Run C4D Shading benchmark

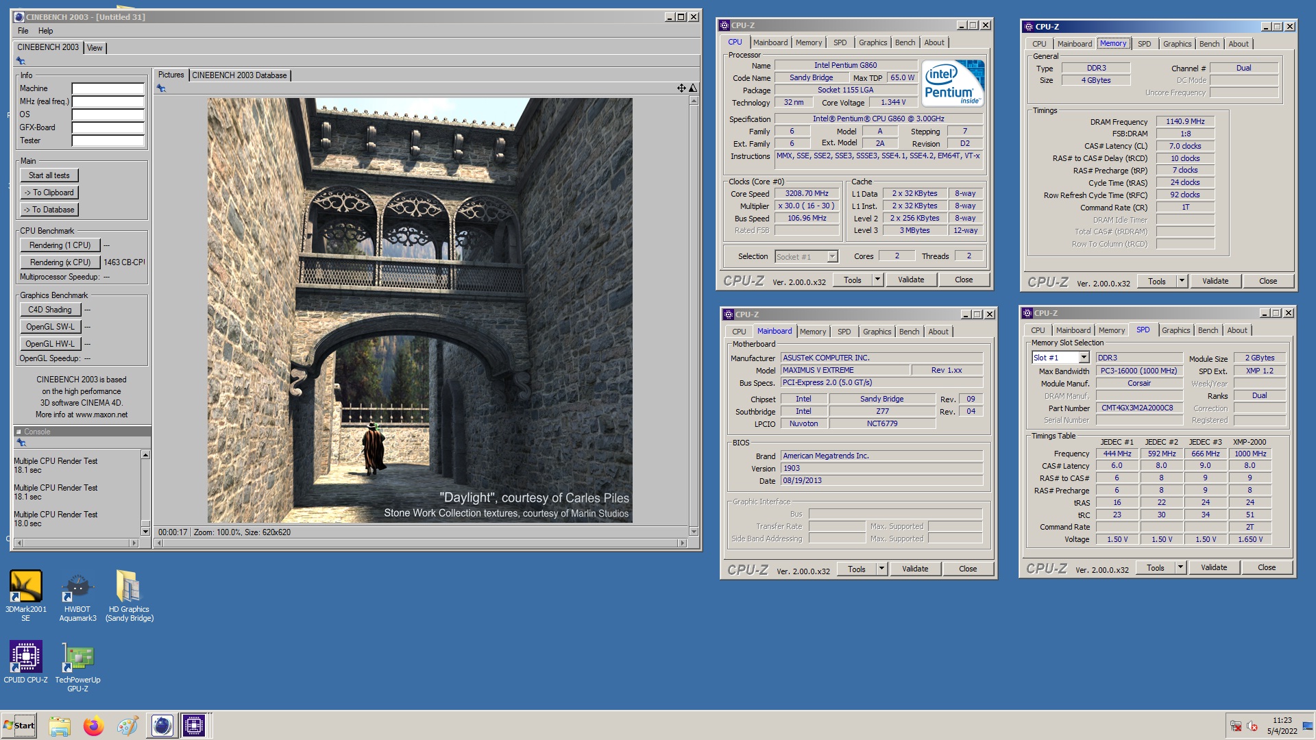point(50,310)
